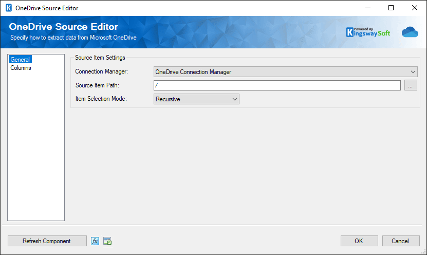Screen dimensions: 427x255
Task: Click the Source Item Settings group title
Action: [100, 58]
